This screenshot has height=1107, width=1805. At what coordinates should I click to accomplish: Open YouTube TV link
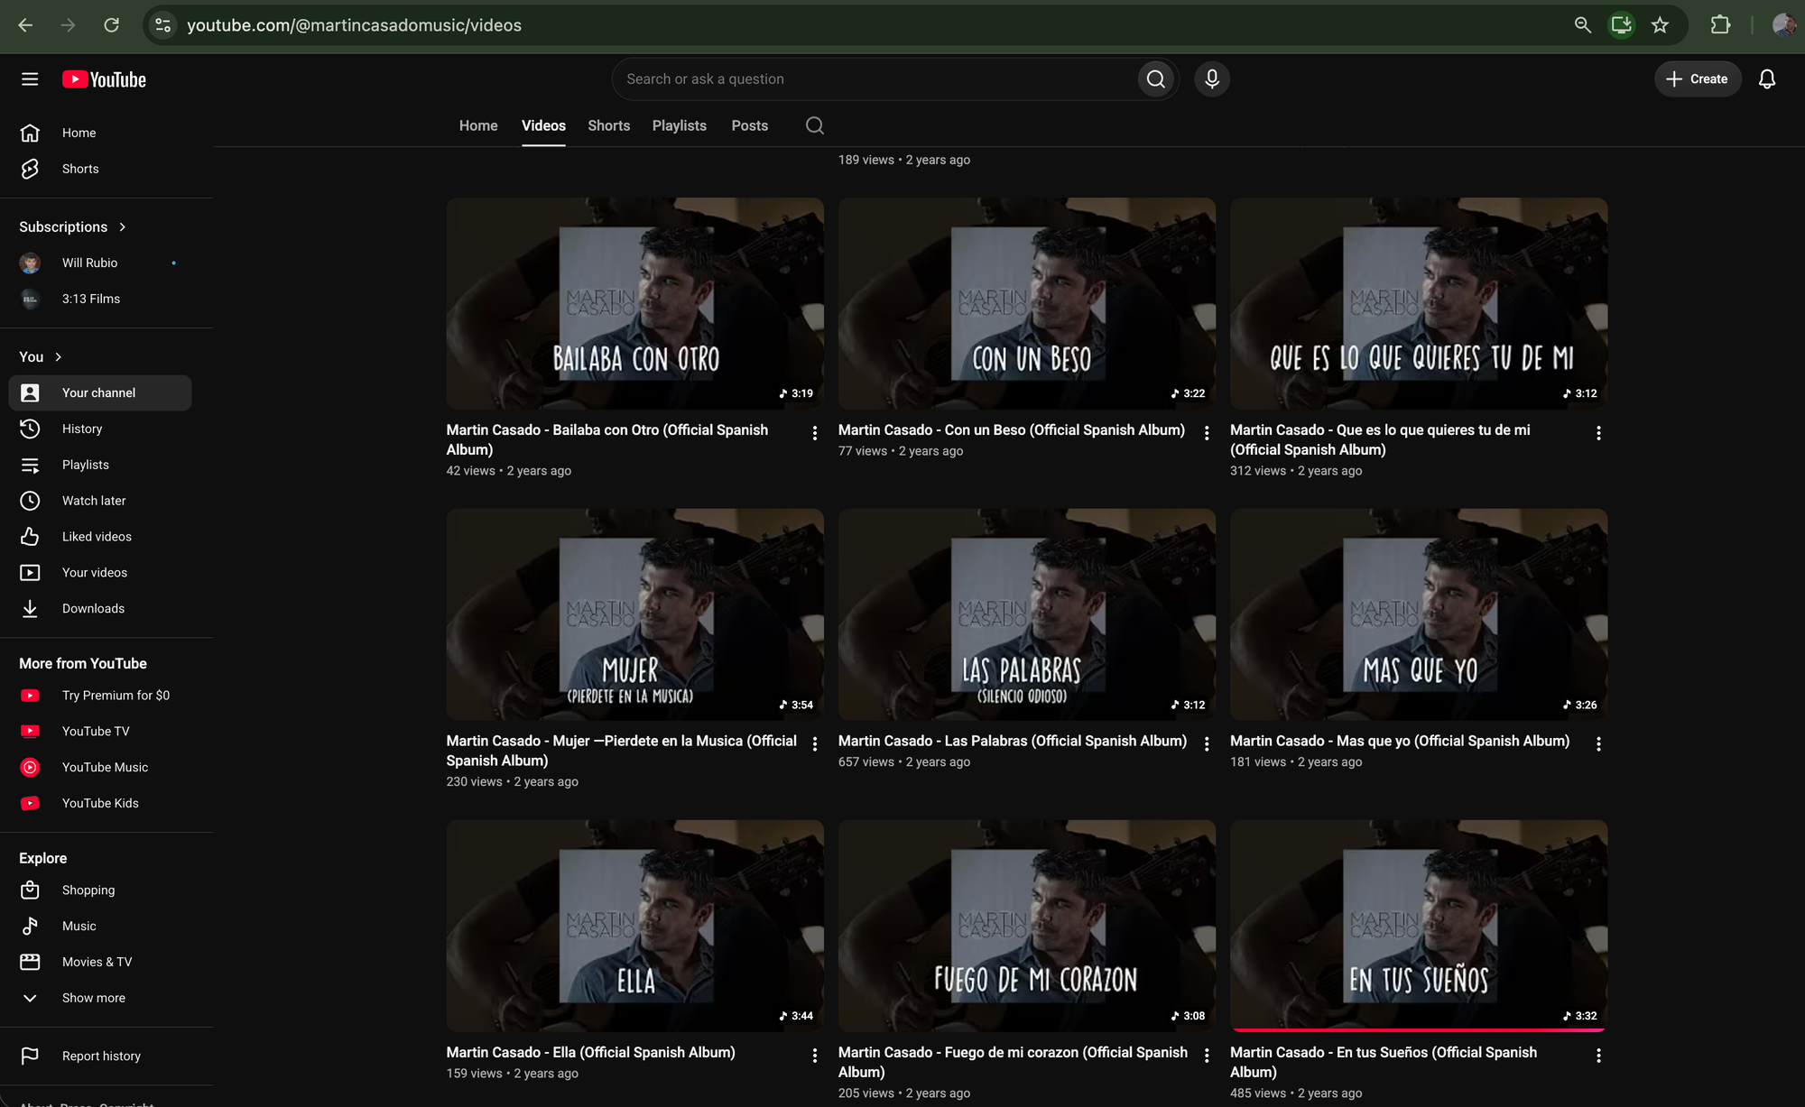coord(100,732)
